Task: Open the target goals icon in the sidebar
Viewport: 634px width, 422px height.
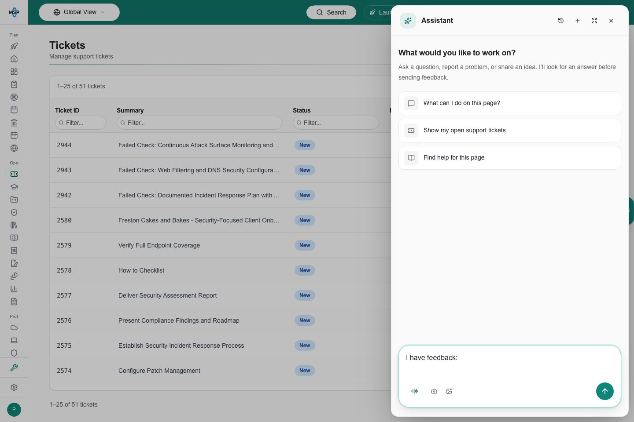Action: coord(14,97)
